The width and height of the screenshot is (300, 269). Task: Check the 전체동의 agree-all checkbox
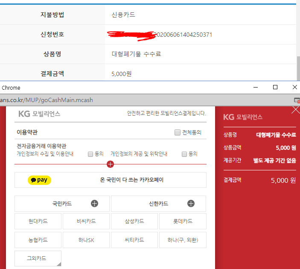(178, 132)
